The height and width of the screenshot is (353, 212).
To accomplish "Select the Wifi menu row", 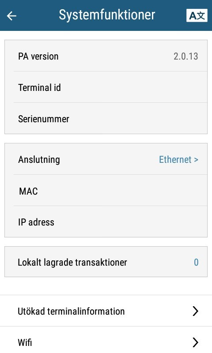I will (x=106, y=340).
